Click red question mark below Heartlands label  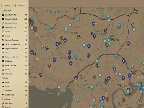[49, 65]
